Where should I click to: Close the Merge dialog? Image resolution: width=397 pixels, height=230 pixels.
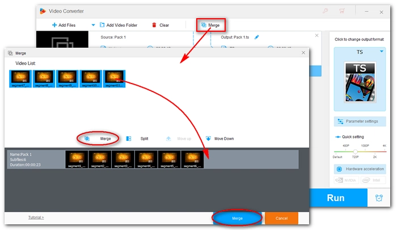(303, 53)
